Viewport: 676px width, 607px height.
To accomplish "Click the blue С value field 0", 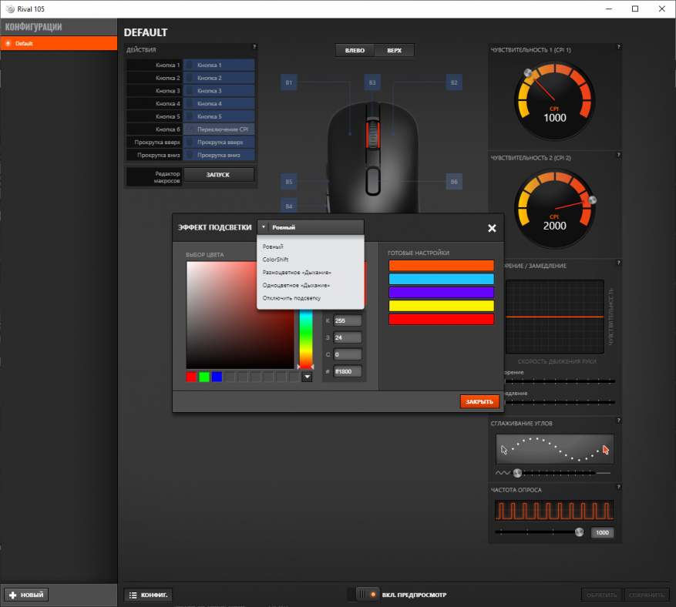I will point(348,354).
